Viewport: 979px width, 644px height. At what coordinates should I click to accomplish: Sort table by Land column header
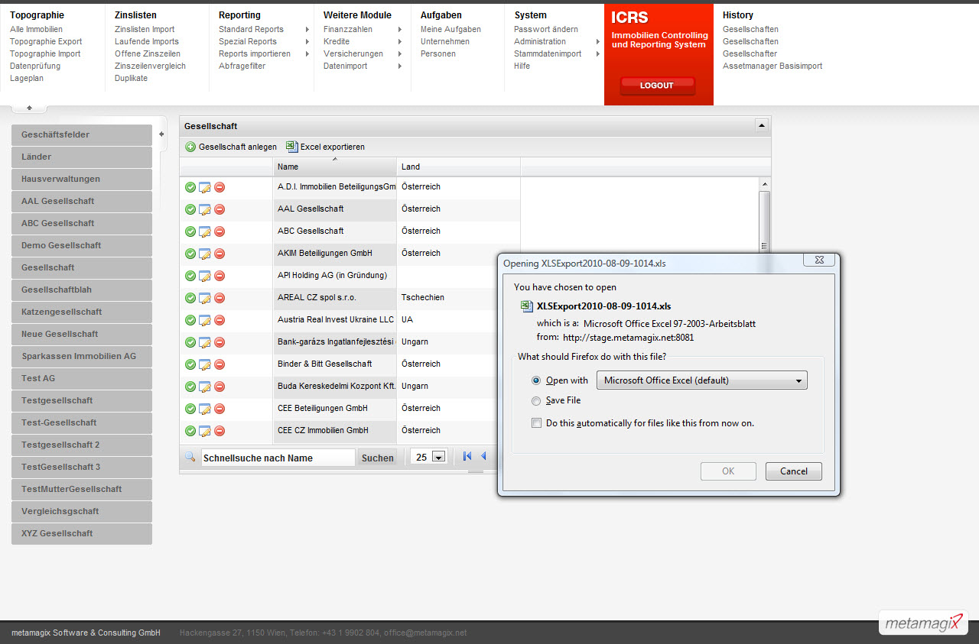click(x=459, y=167)
